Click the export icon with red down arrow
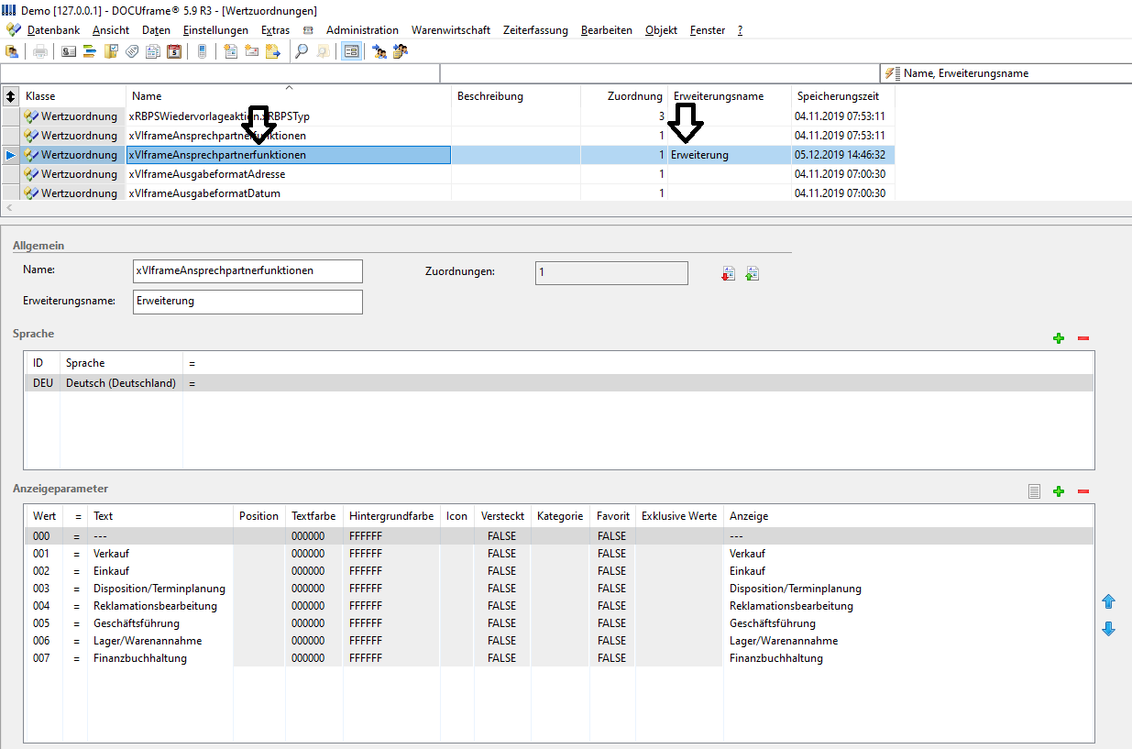This screenshot has height=749, width=1132. click(x=729, y=273)
